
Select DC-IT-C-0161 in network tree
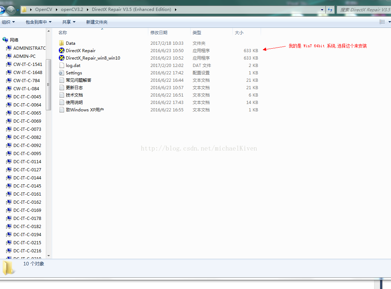tap(27, 194)
